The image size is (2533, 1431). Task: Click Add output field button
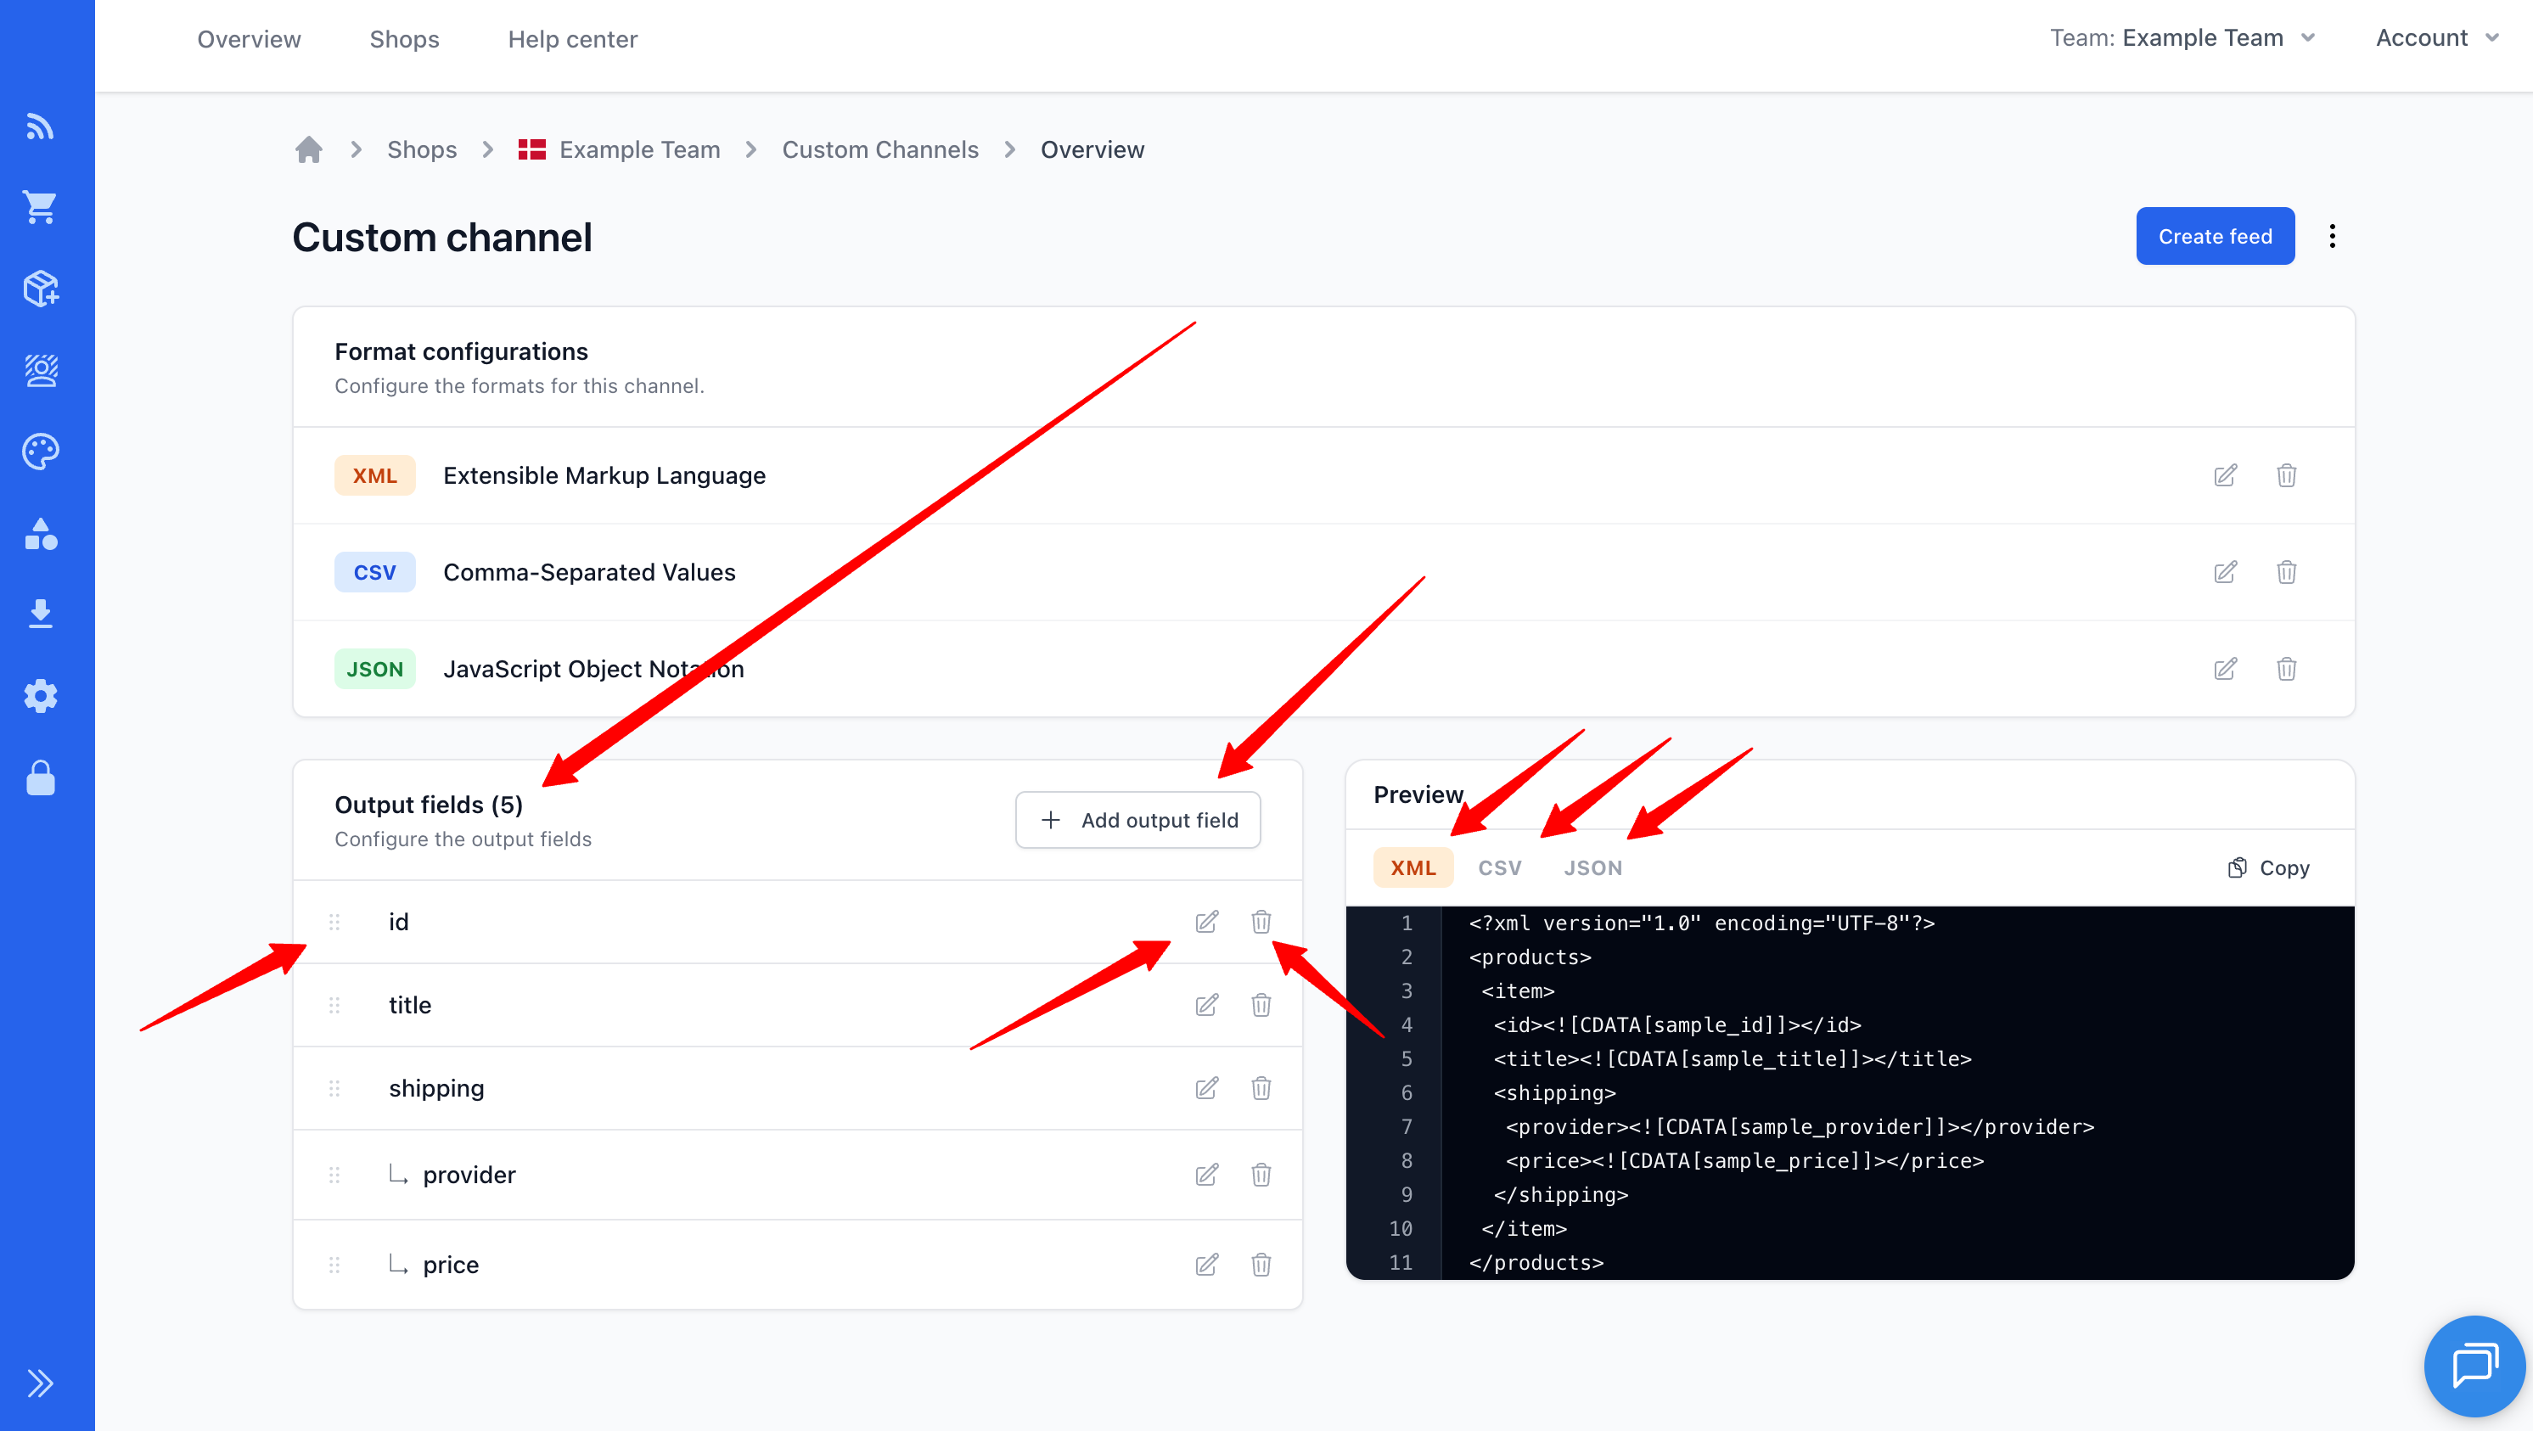pyautogui.click(x=1137, y=820)
